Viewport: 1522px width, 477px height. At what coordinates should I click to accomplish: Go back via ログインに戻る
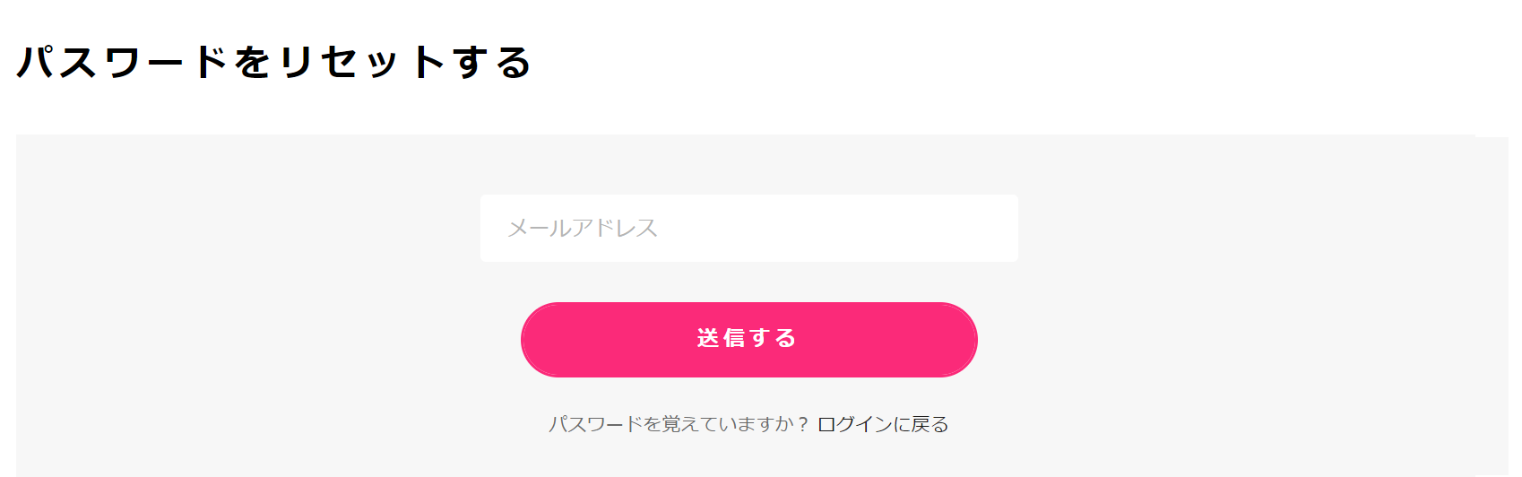pyautogui.click(x=883, y=424)
